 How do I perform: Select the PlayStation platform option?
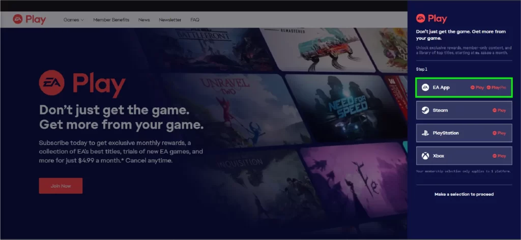tap(464, 133)
